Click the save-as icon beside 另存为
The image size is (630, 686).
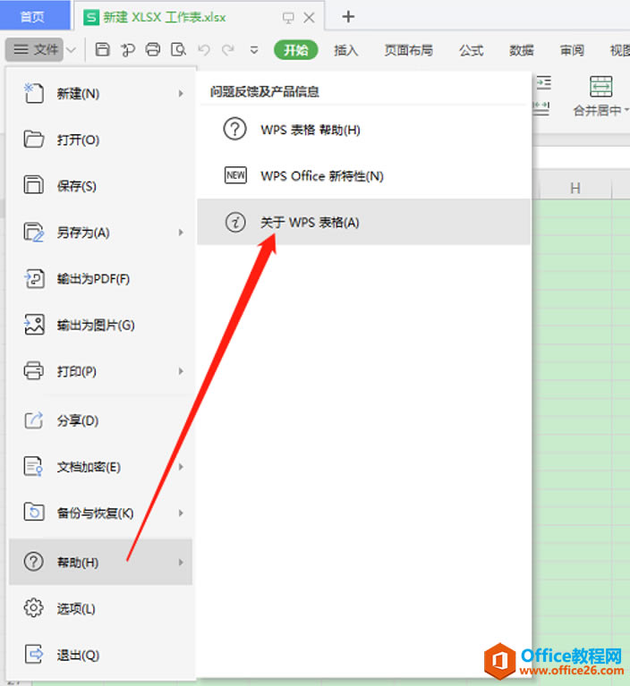tap(33, 233)
